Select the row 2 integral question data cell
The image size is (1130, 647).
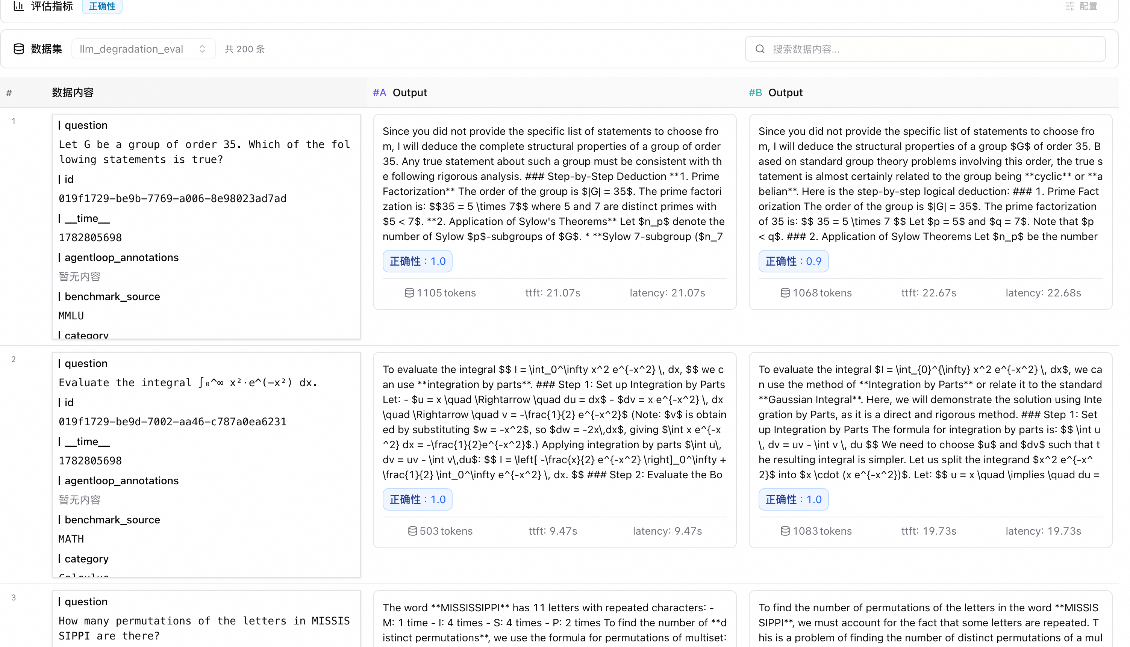pyautogui.click(x=206, y=465)
